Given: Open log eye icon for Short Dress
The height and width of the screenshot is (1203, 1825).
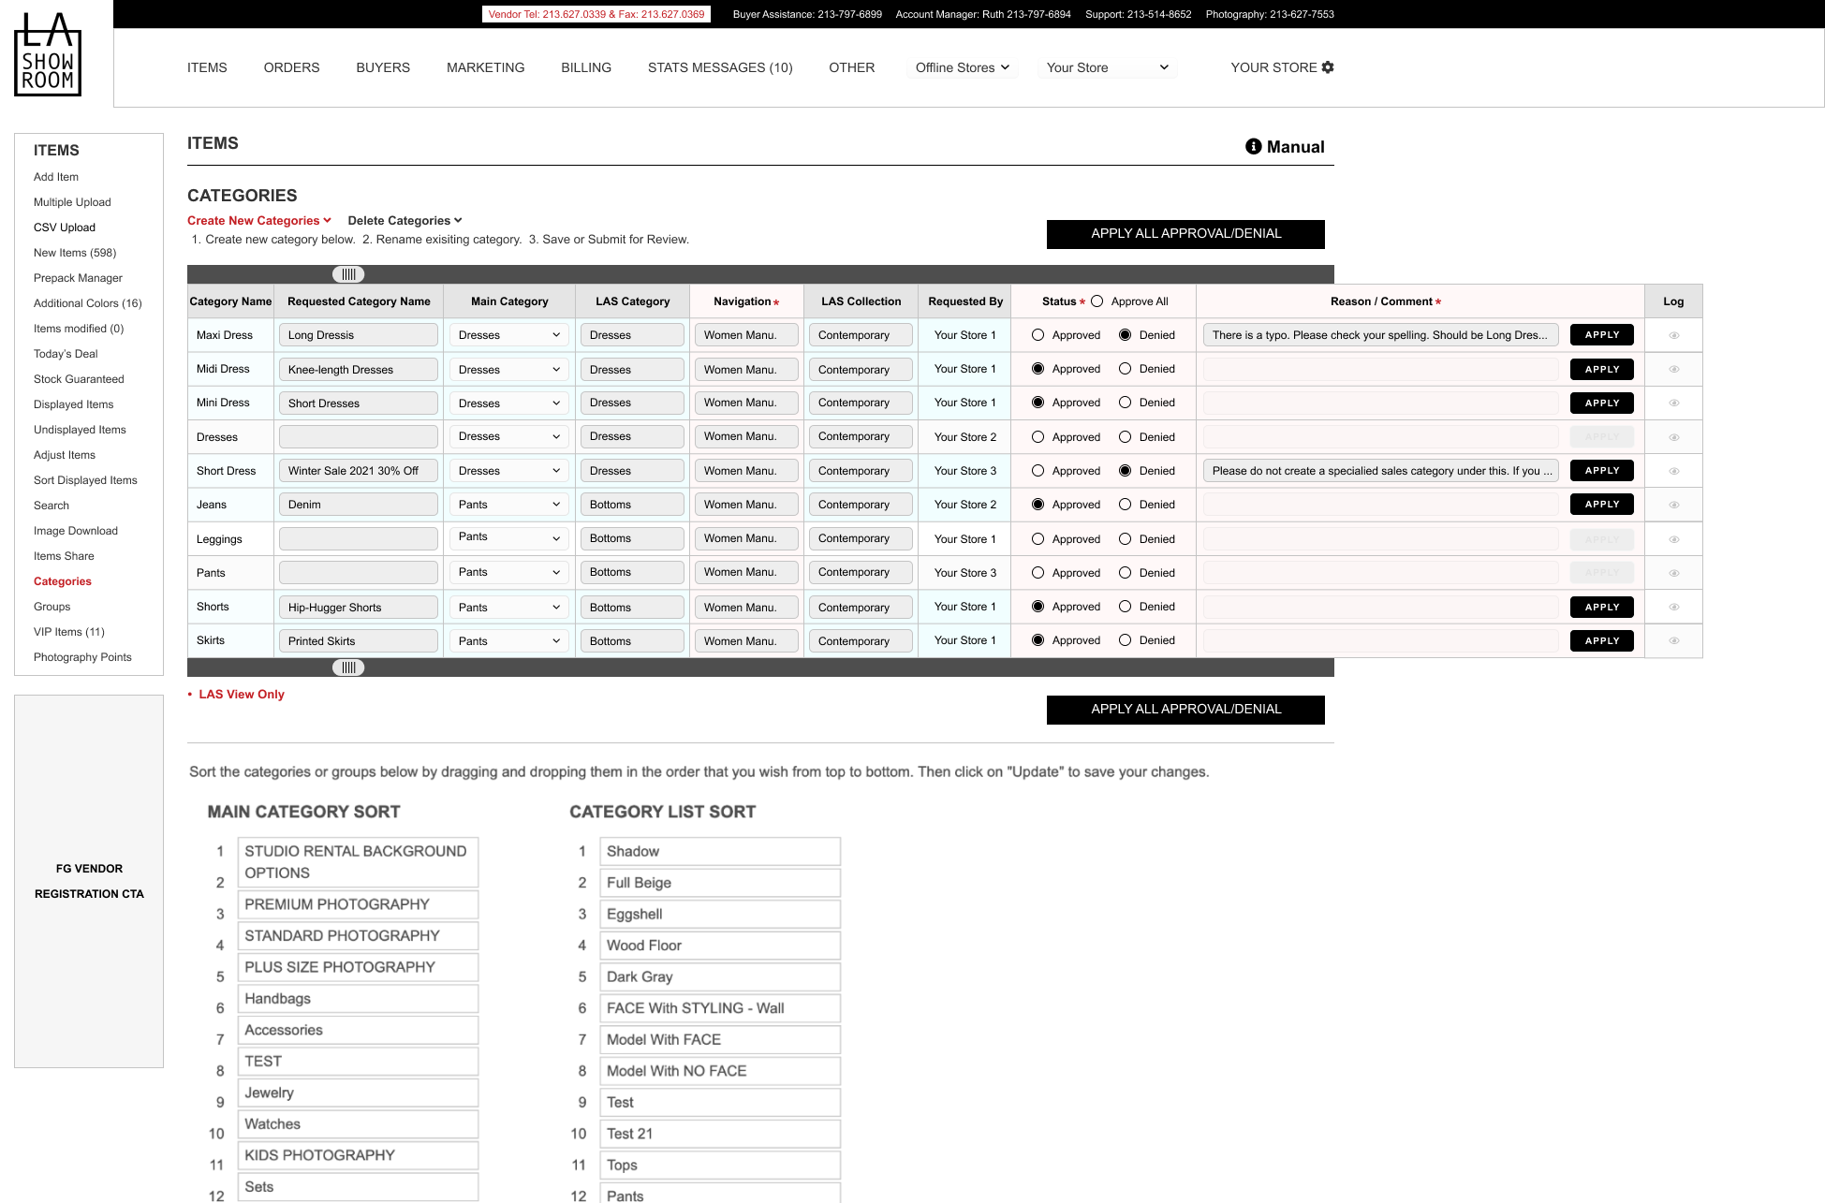Looking at the screenshot, I should tap(1673, 471).
